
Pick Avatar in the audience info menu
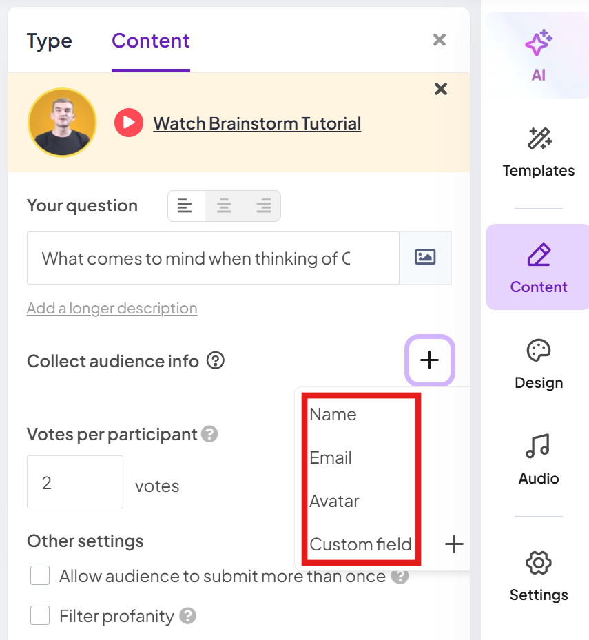(334, 501)
